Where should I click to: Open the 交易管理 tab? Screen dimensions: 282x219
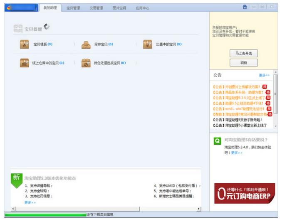point(96,8)
